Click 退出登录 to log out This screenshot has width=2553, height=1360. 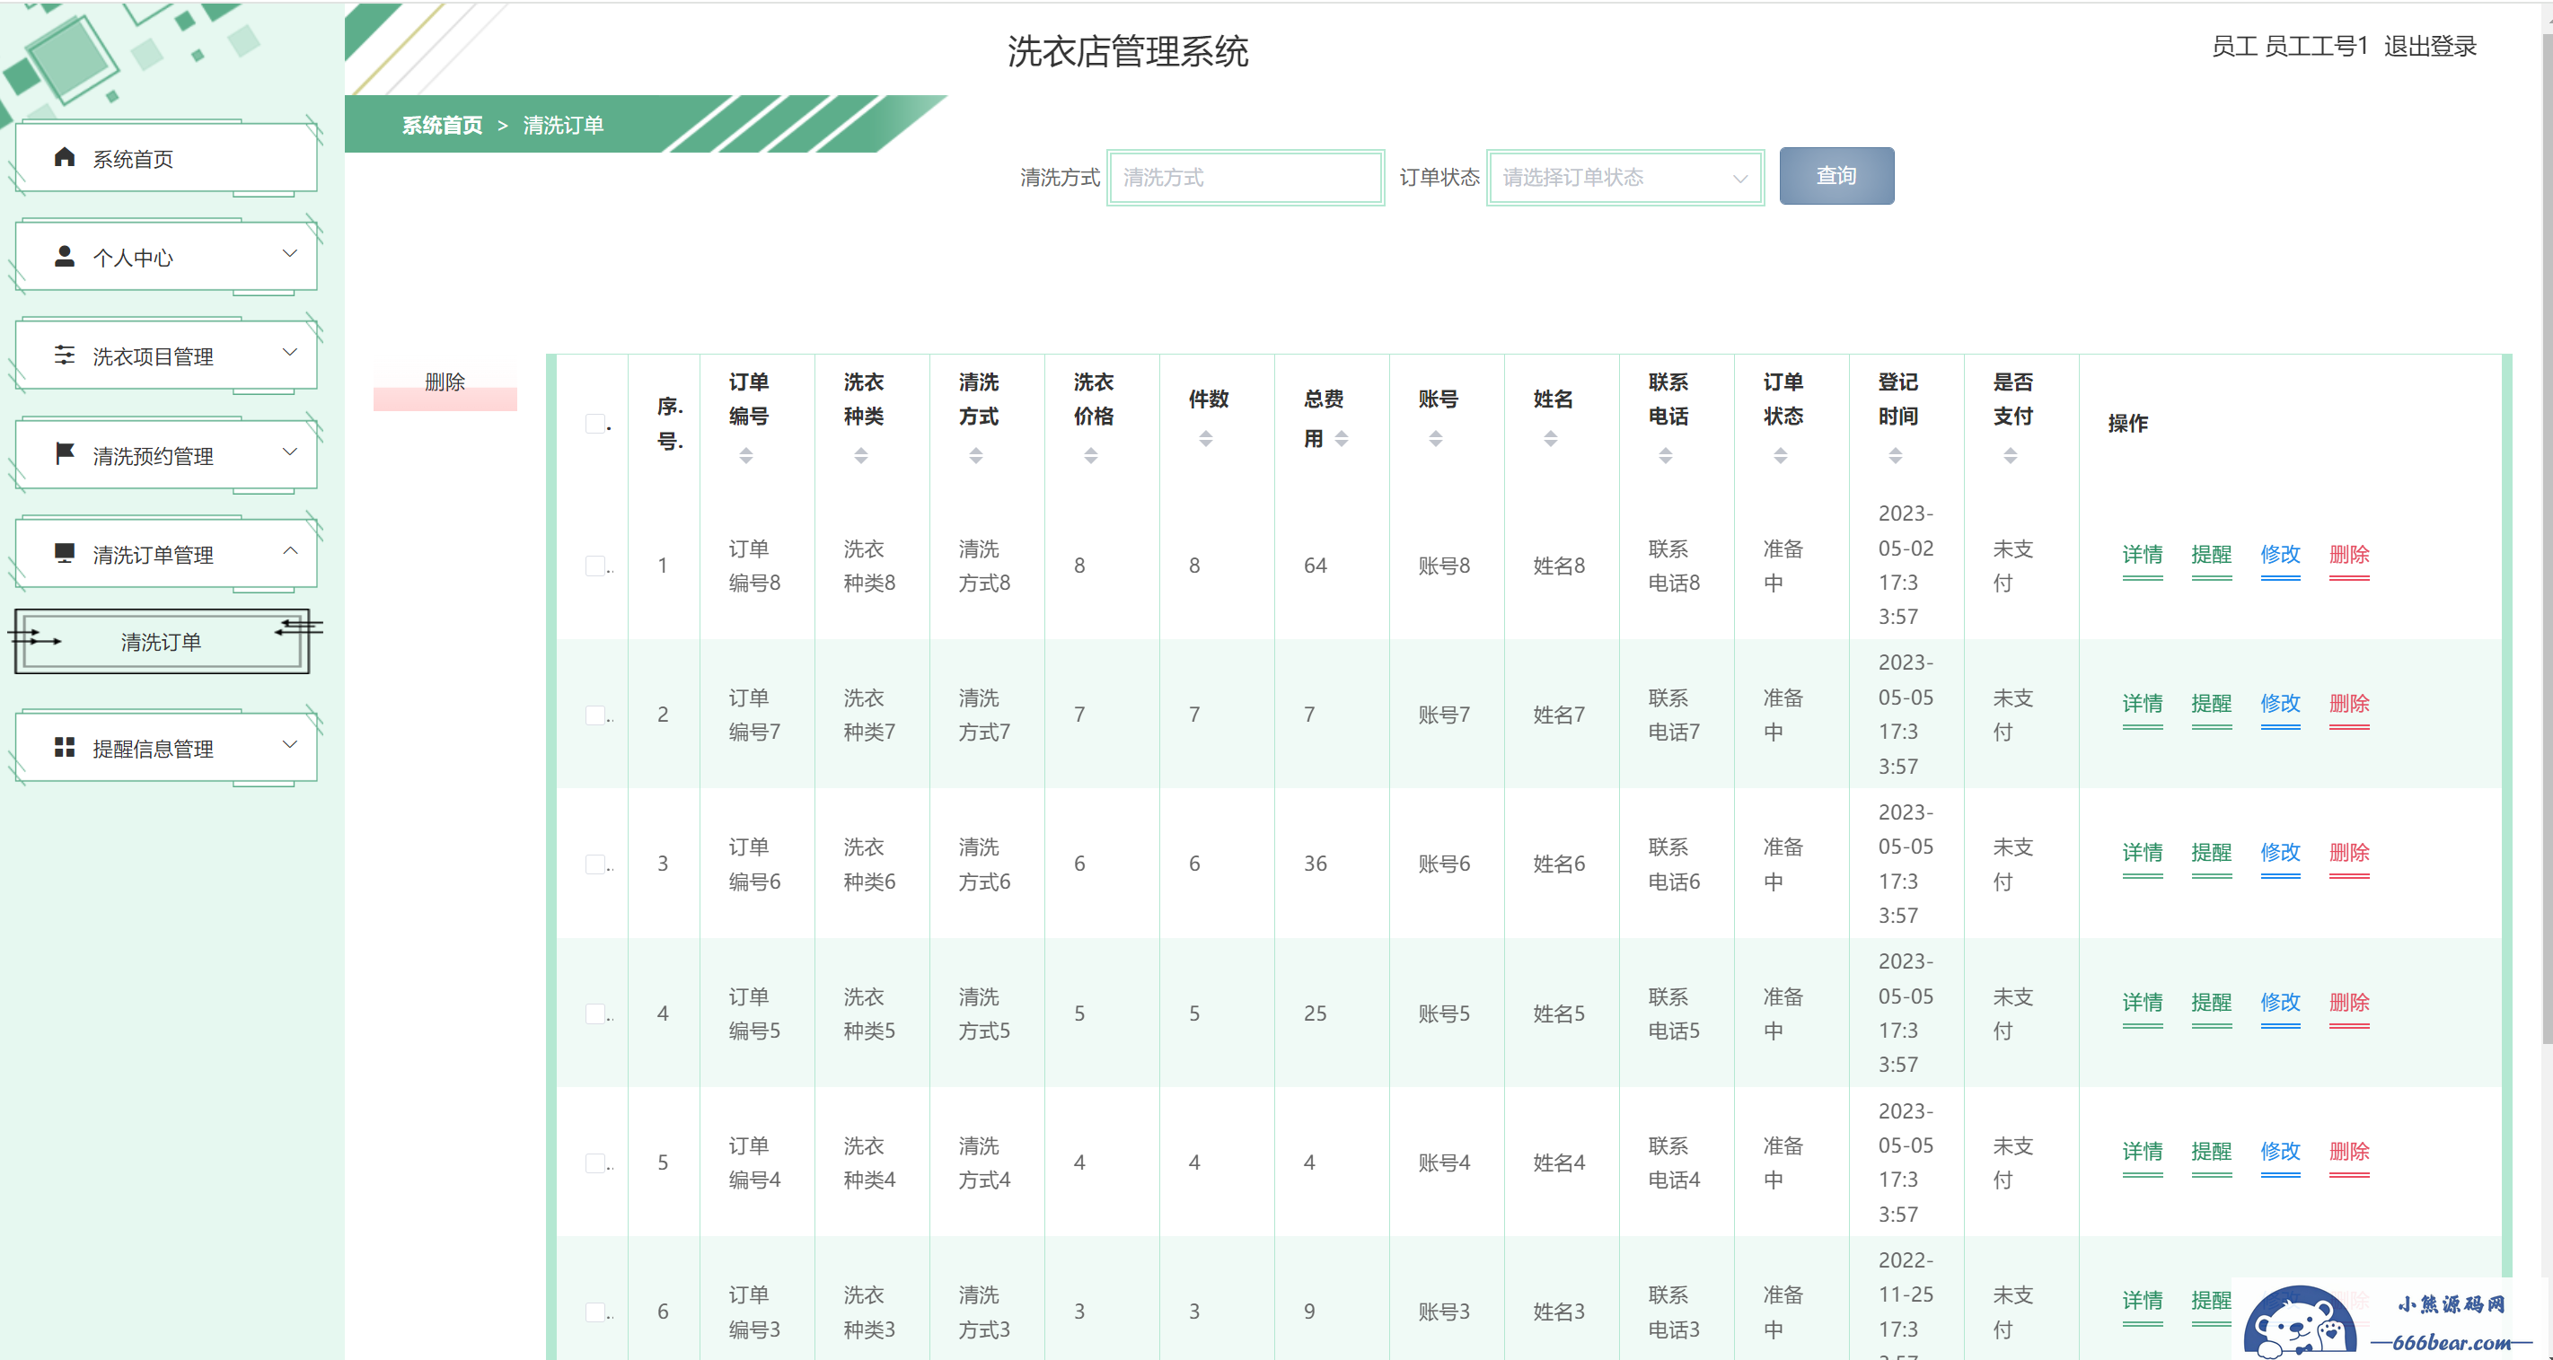[x=2429, y=47]
